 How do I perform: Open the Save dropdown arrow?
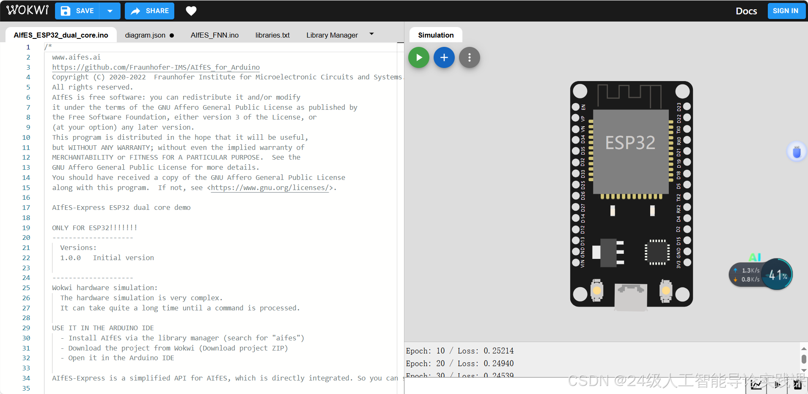(110, 11)
